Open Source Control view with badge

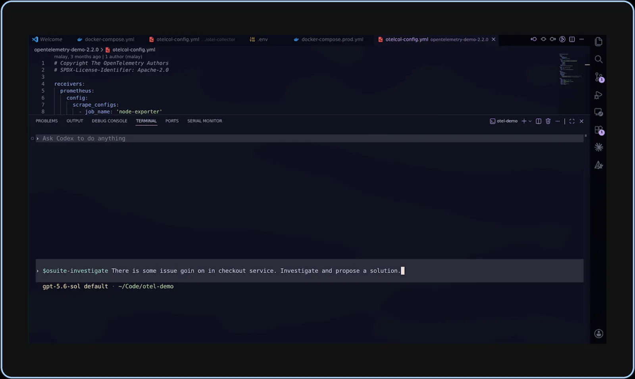599,77
